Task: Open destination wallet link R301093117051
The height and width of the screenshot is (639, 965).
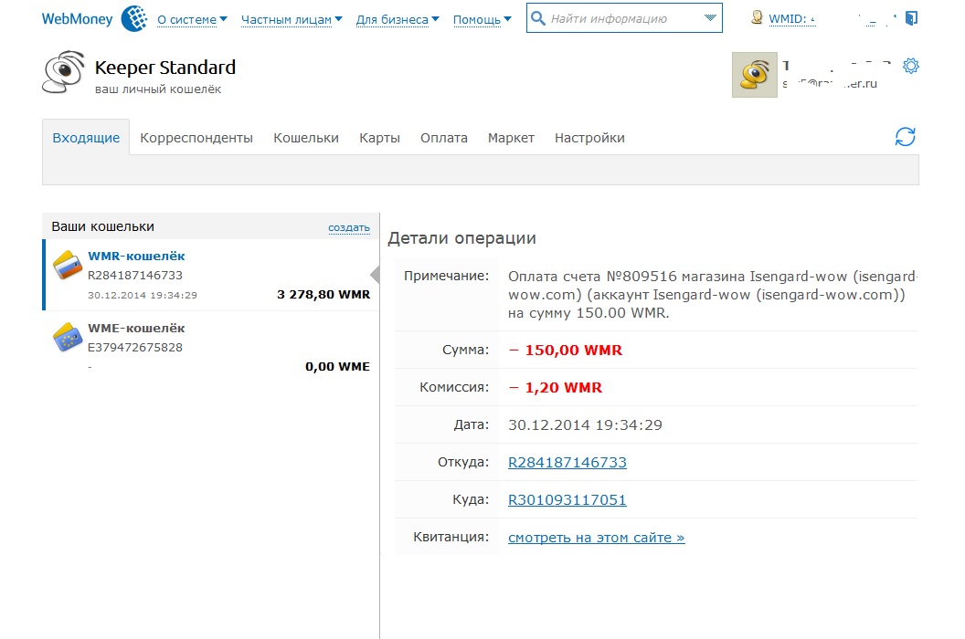Action: point(567,499)
